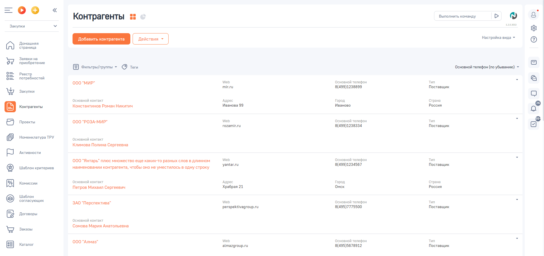Click the Комиссии percent icon
544x256 pixels.
(10, 183)
